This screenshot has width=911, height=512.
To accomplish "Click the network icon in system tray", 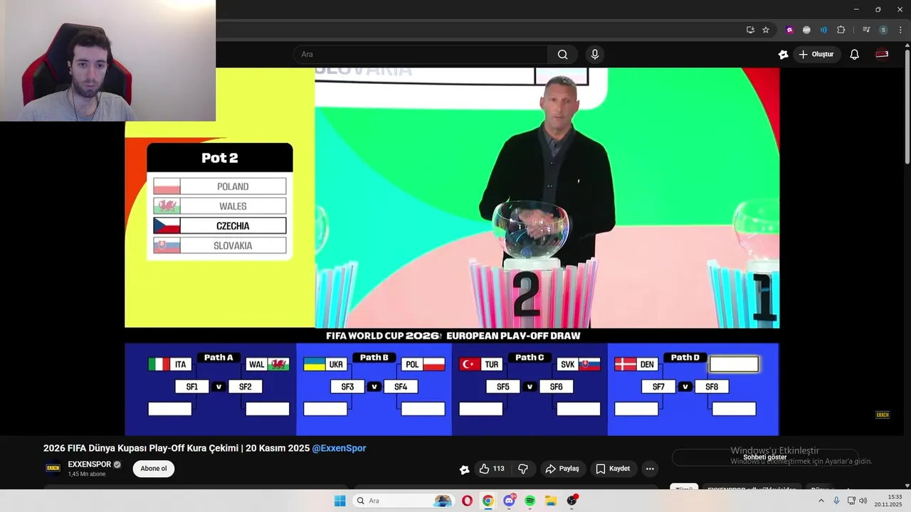I will coord(851,501).
